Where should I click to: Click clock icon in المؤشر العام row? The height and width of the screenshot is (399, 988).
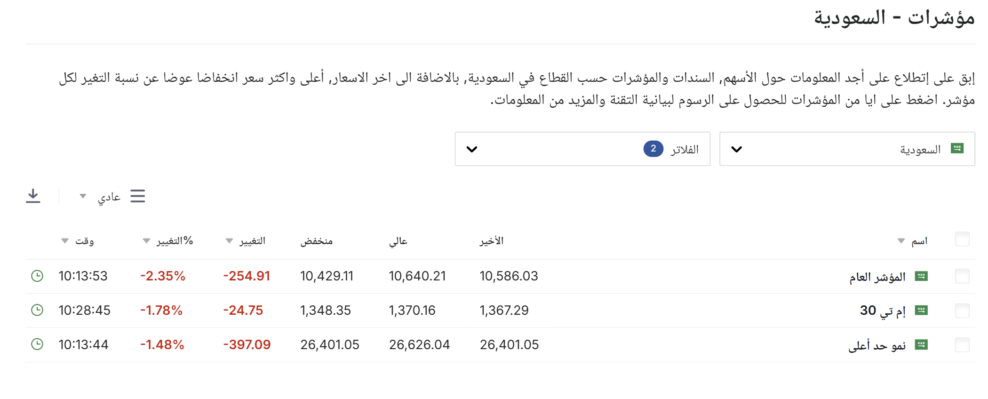tap(37, 276)
